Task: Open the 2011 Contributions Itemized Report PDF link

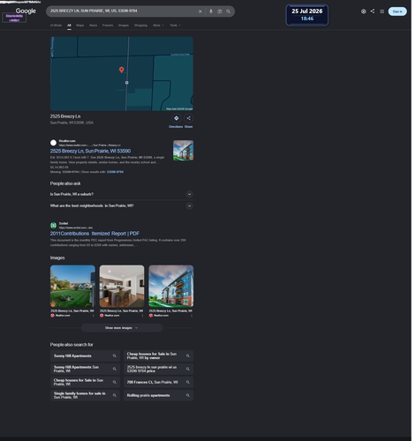Action: coord(95,234)
